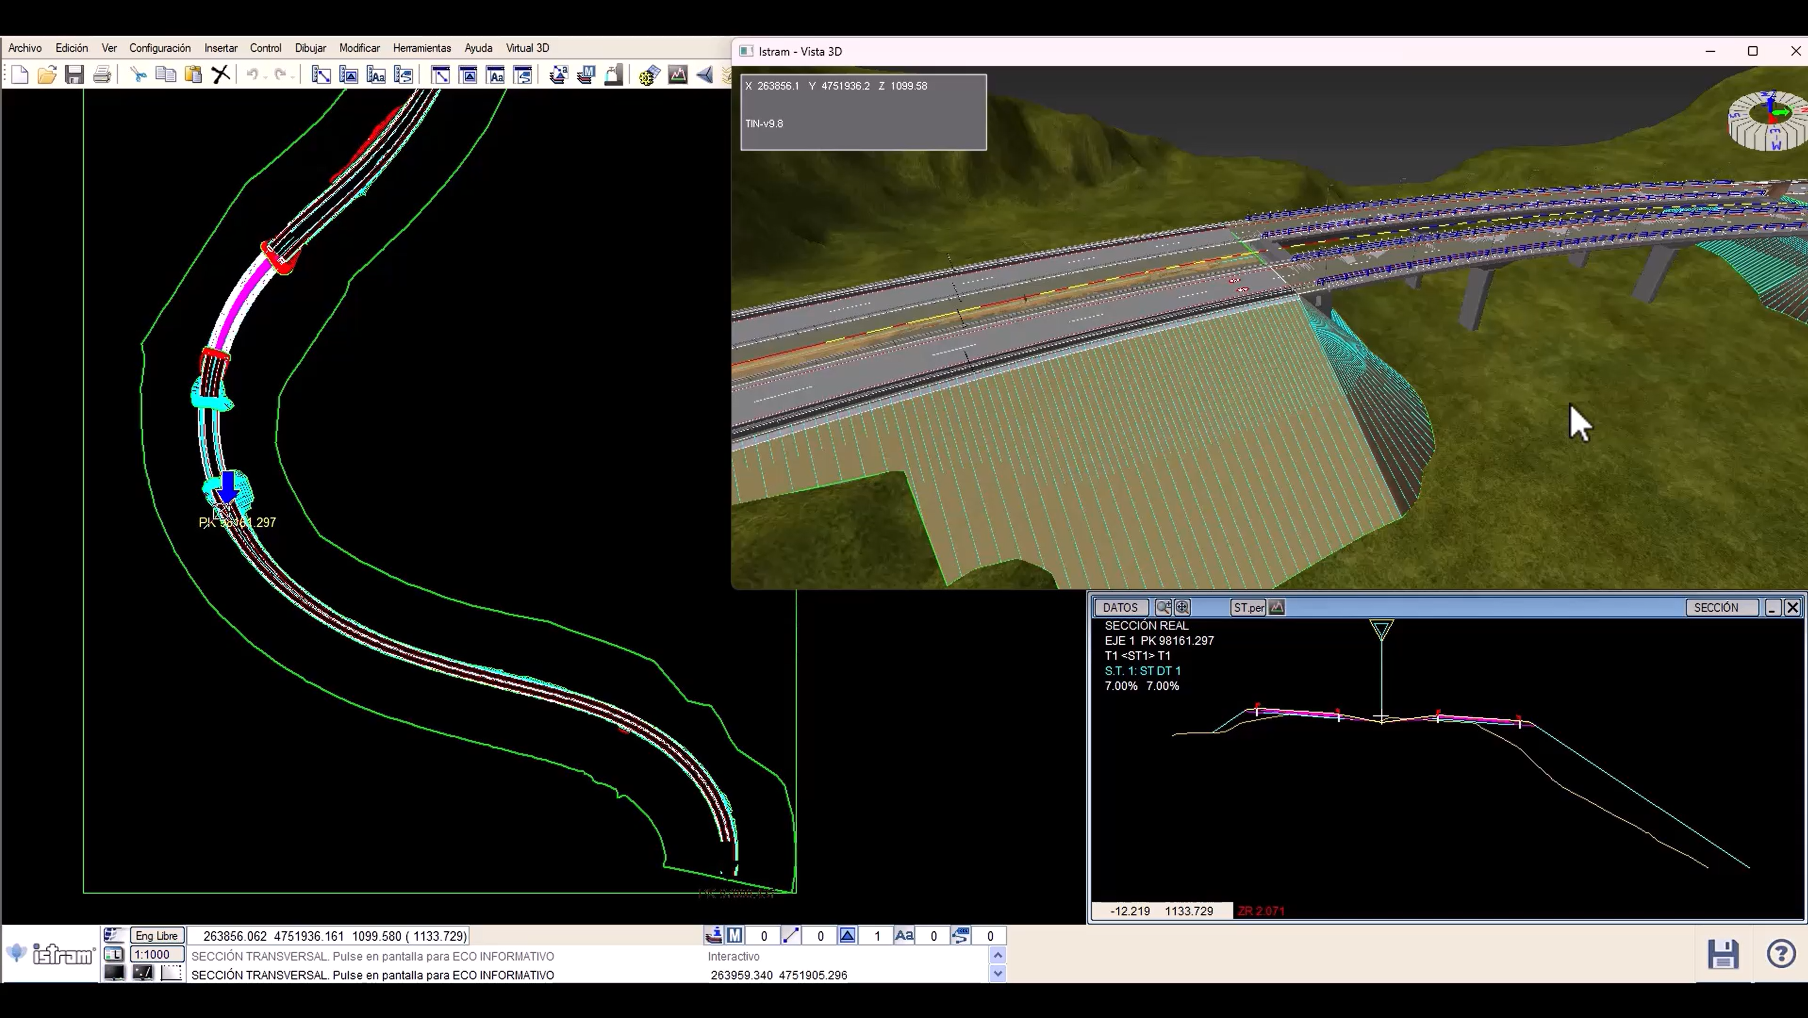Click the scissors cut icon
Image resolution: width=1808 pixels, height=1018 pixels.
[138, 74]
